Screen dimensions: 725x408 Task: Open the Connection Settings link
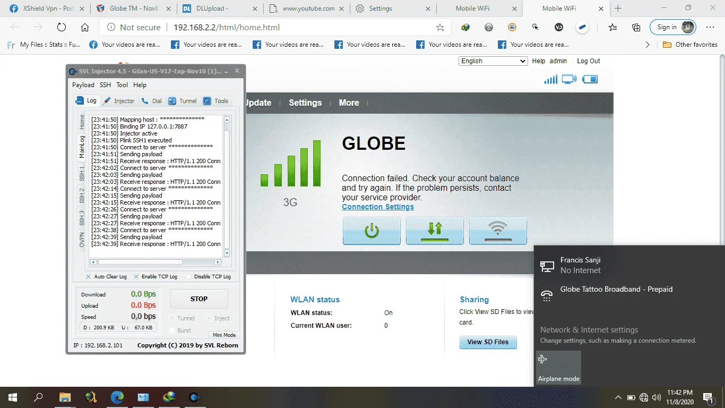coord(378,207)
